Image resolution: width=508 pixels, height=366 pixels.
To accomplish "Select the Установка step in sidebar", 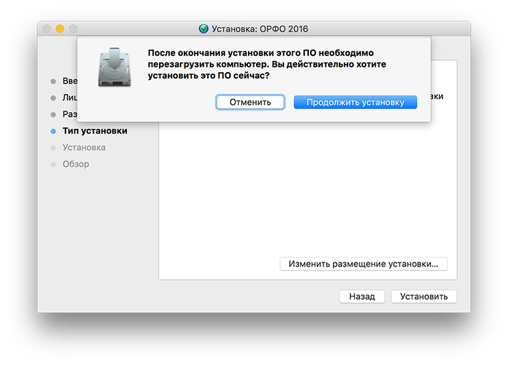I will coord(84,148).
